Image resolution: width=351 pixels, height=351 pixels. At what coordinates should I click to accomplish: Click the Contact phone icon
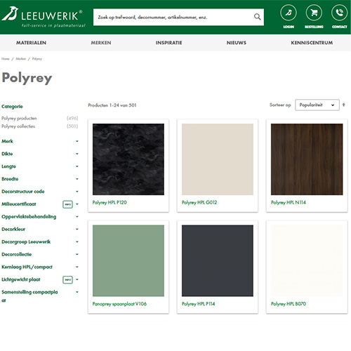click(339, 13)
